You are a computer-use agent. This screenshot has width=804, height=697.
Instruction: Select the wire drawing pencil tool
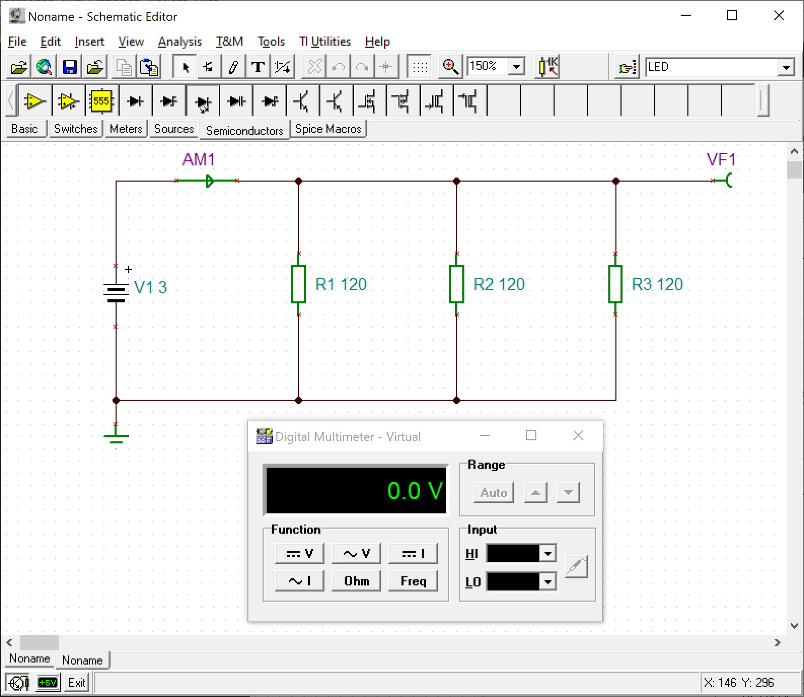[x=233, y=67]
